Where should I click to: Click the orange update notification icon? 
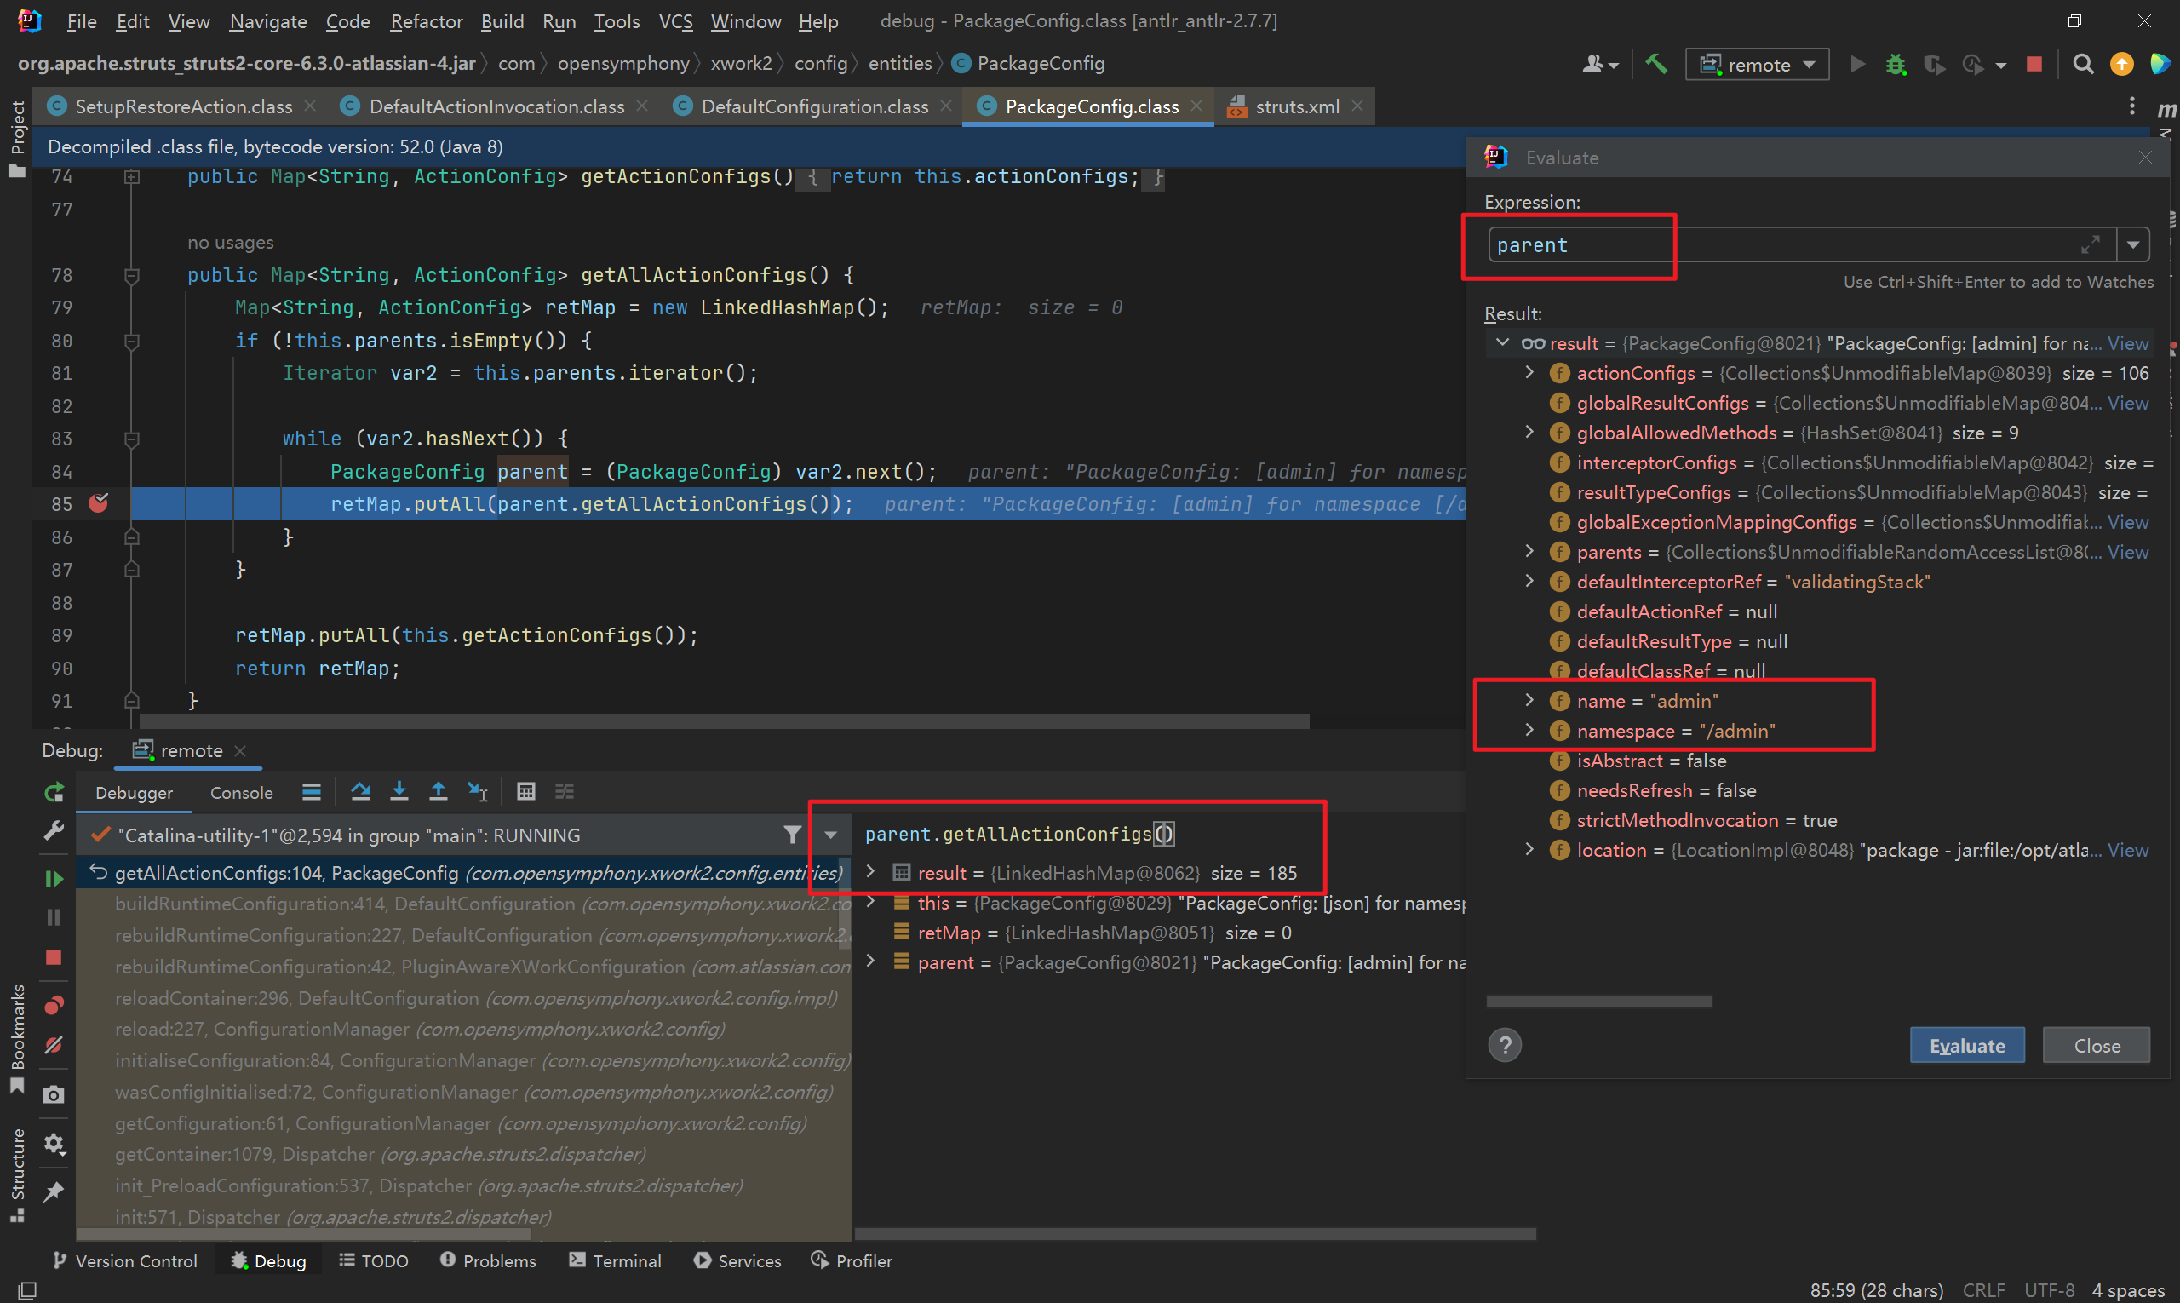(2121, 64)
